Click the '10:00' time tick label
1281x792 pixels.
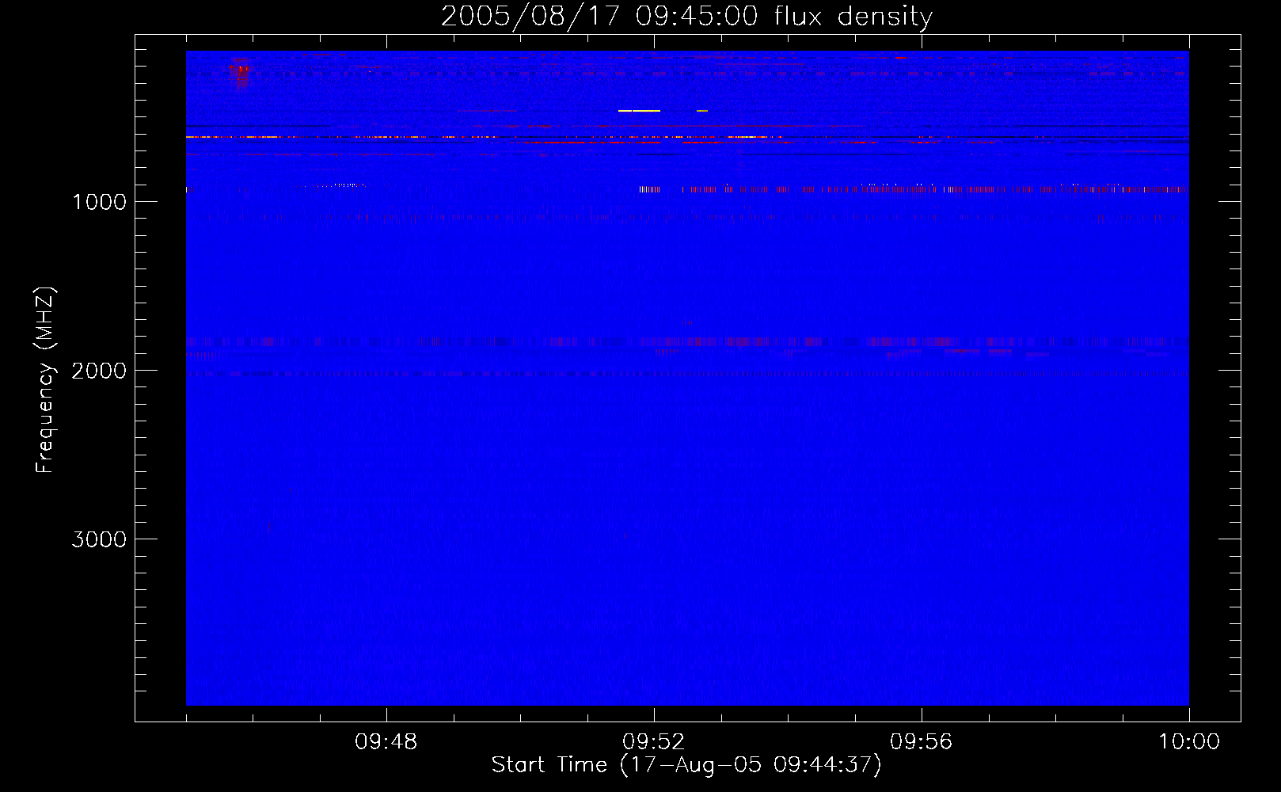1189,742
